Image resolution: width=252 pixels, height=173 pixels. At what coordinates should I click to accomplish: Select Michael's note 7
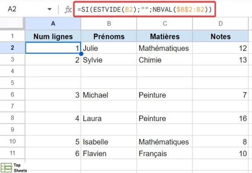(x=220, y=94)
